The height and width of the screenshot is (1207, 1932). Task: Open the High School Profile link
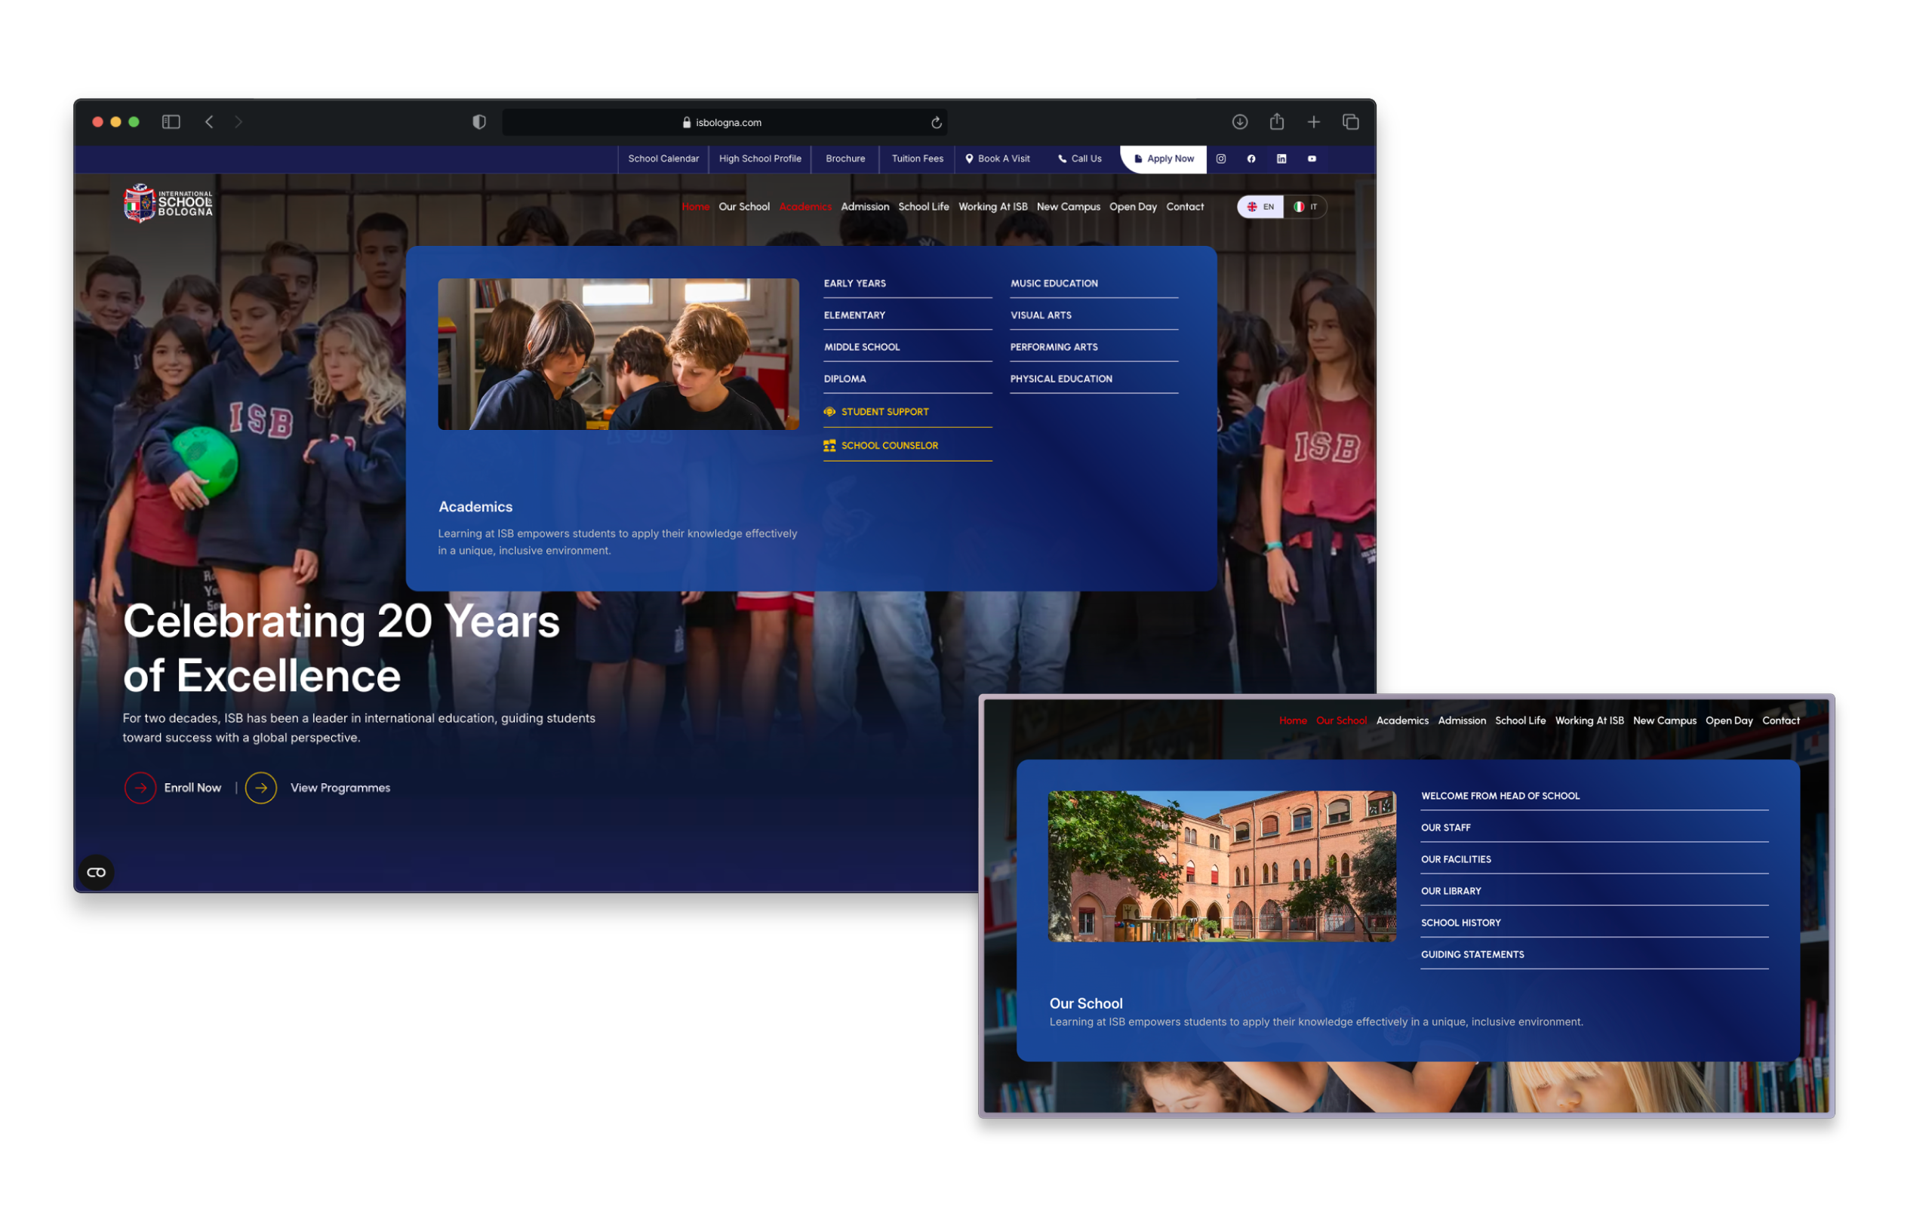[760, 159]
